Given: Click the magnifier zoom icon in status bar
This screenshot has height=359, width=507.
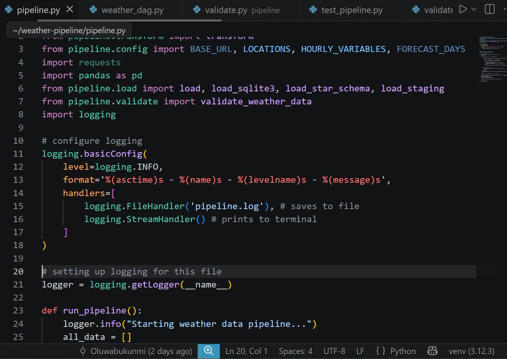Looking at the screenshot, I should pyautogui.click(x=208, y=351).
